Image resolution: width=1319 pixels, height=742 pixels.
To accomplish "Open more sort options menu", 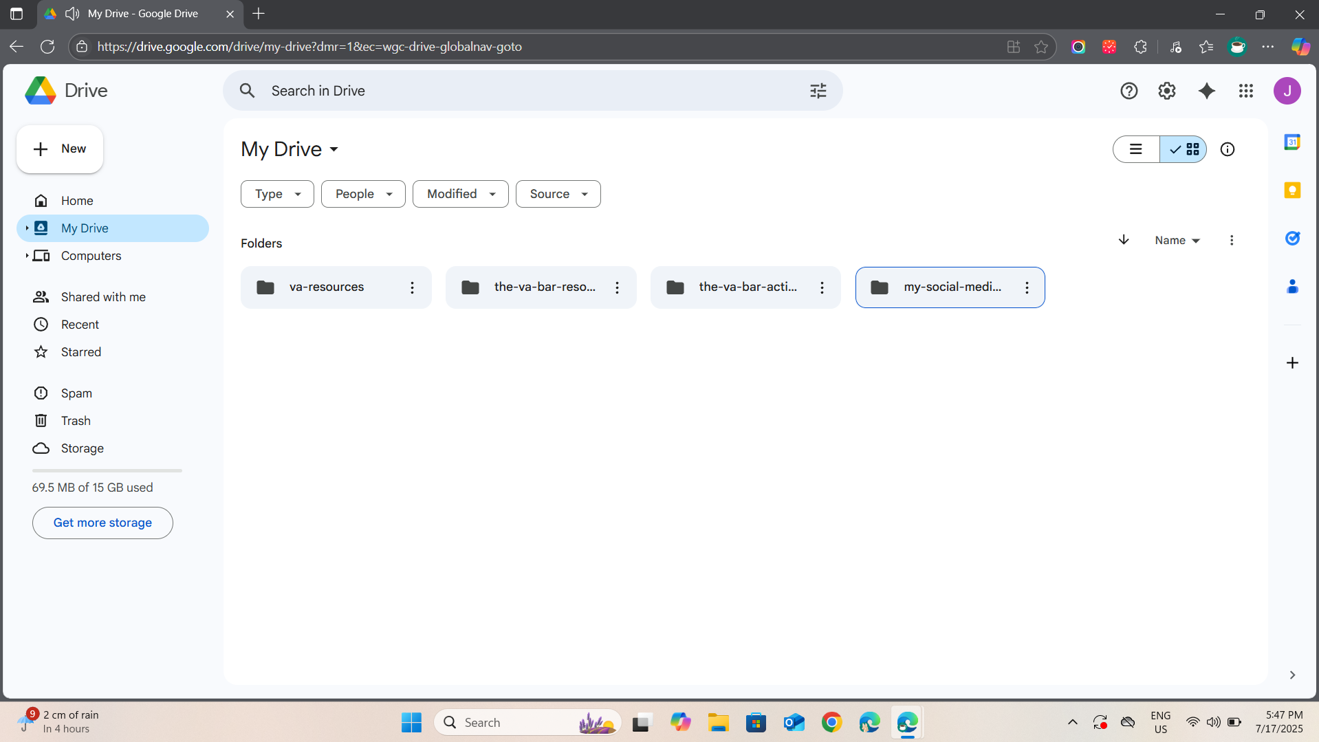I will point(1231,240).
